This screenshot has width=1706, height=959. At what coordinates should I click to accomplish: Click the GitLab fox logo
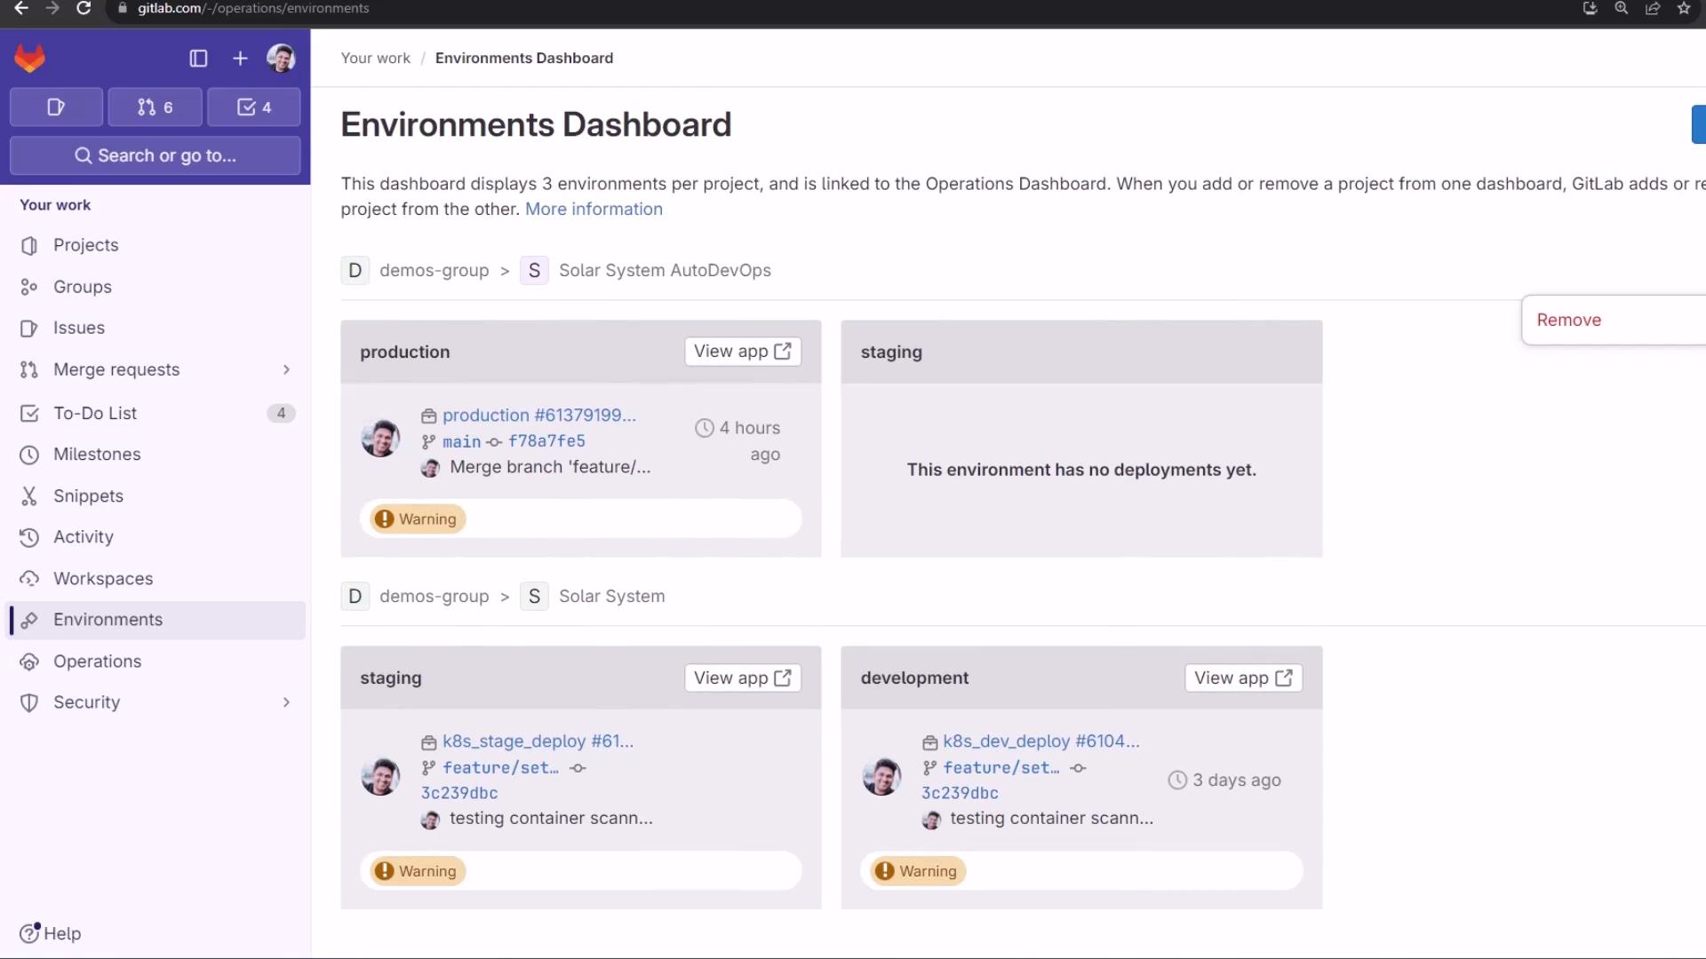[x=30, y=59]
